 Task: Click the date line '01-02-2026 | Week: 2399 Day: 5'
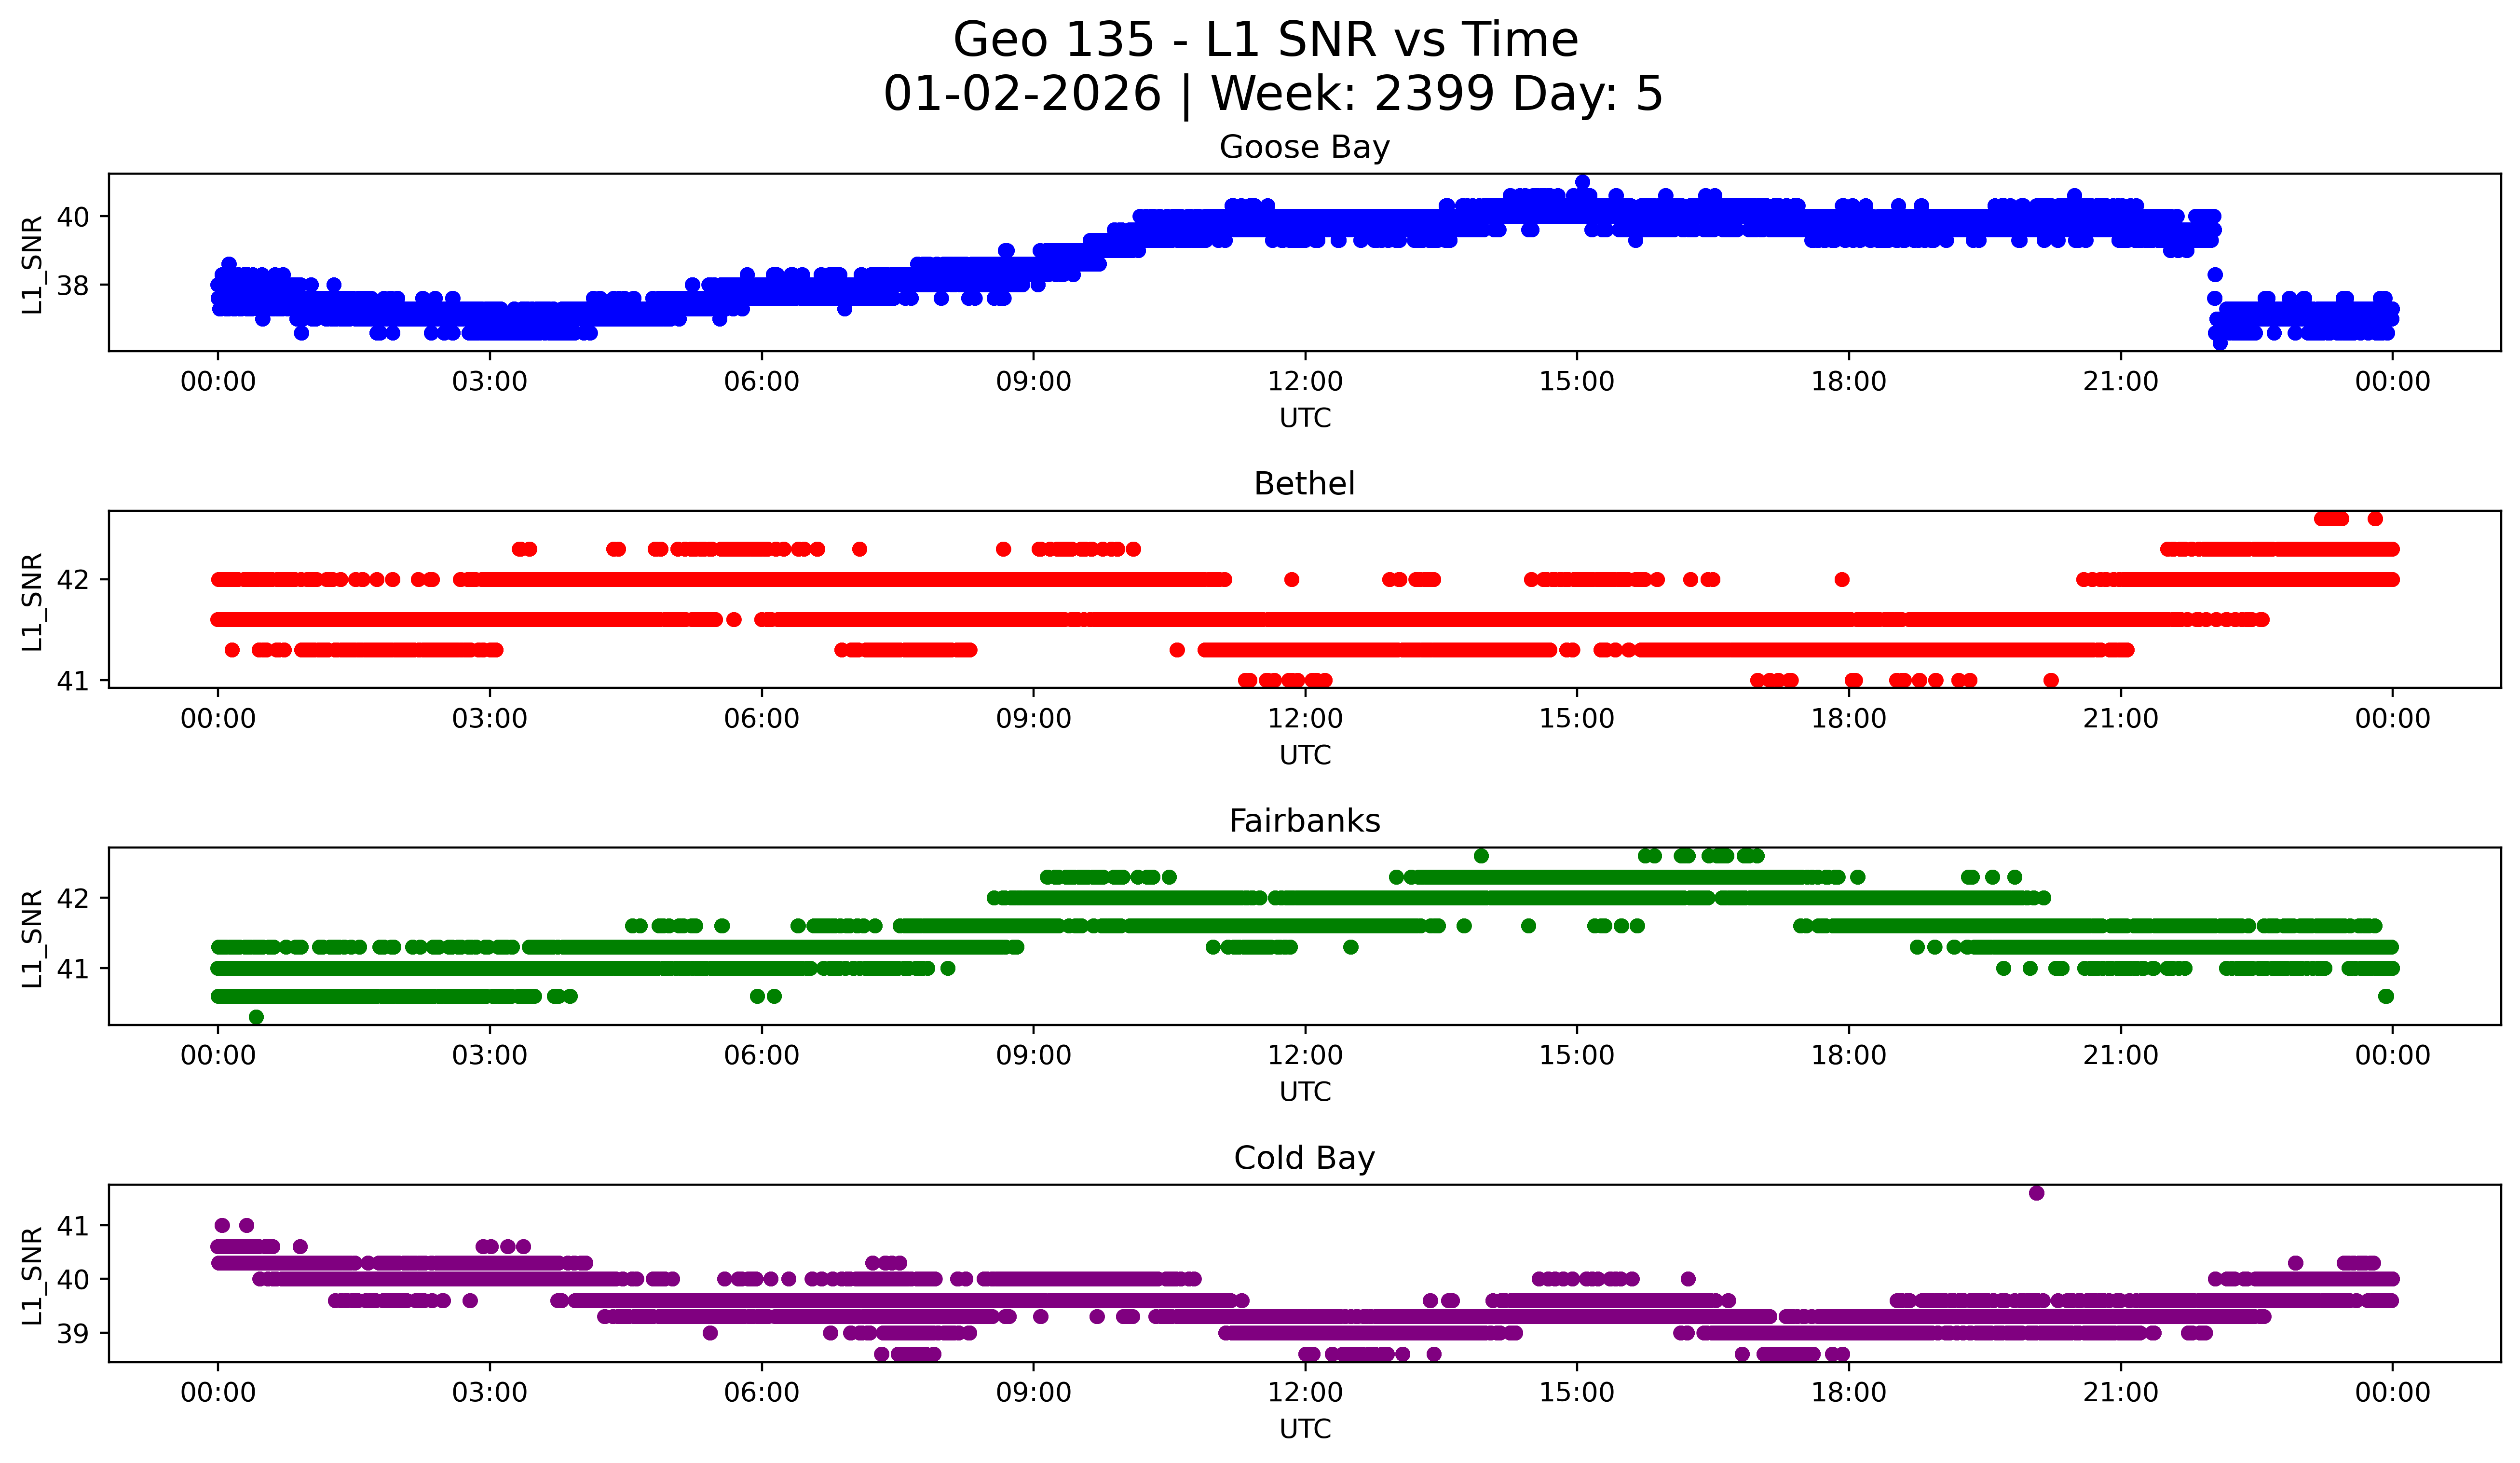pyautogui.click(x=1272, y=94)
